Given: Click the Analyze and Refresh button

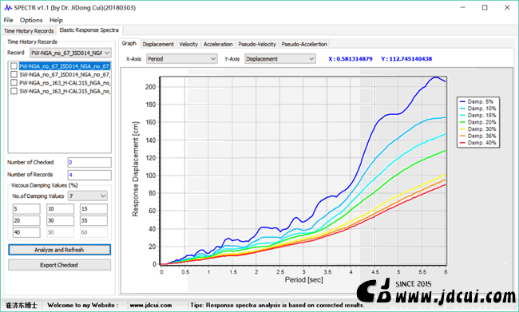Looking at the screenshot, I should coord(59,250).
